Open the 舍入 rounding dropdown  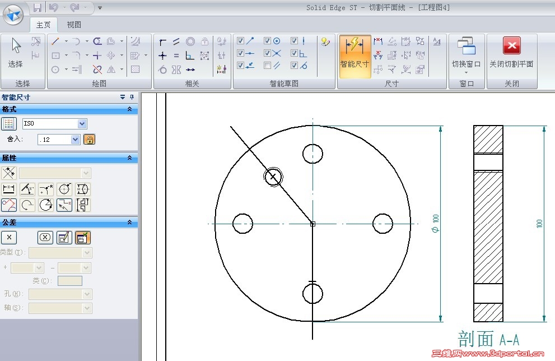click(75, 140)
